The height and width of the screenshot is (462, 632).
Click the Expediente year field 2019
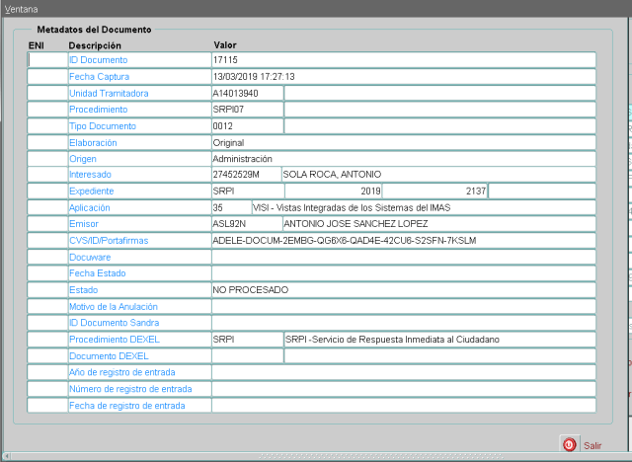(332, 191)
